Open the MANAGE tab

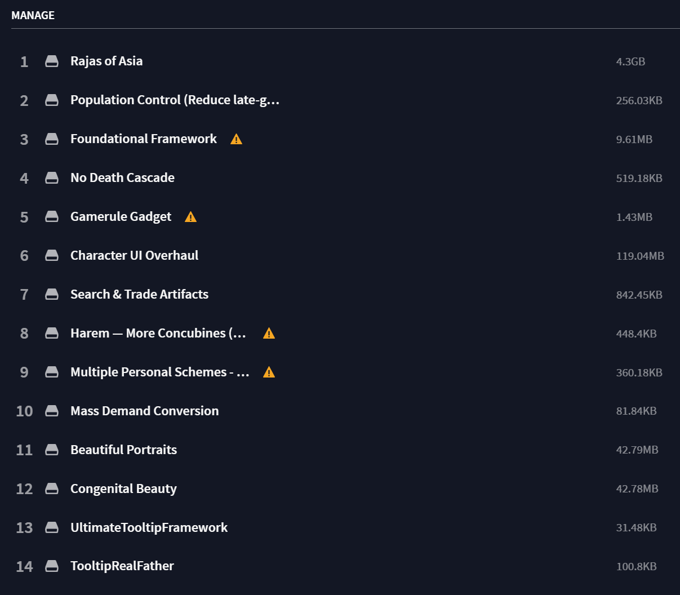[33, 15]
